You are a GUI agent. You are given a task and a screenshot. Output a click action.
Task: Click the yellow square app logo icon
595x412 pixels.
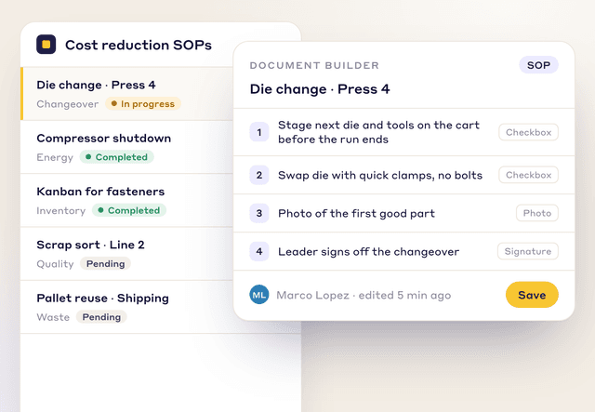pos(46,45)
